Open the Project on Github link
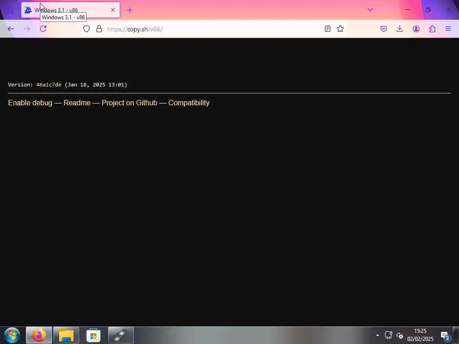This screenshot has height=344, width=459. [x=130, y=103]
